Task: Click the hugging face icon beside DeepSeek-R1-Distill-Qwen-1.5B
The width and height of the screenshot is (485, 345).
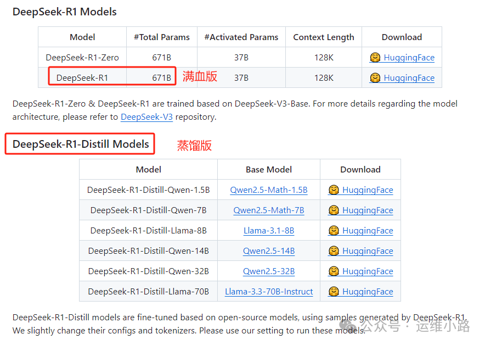Action: [334, 190]
